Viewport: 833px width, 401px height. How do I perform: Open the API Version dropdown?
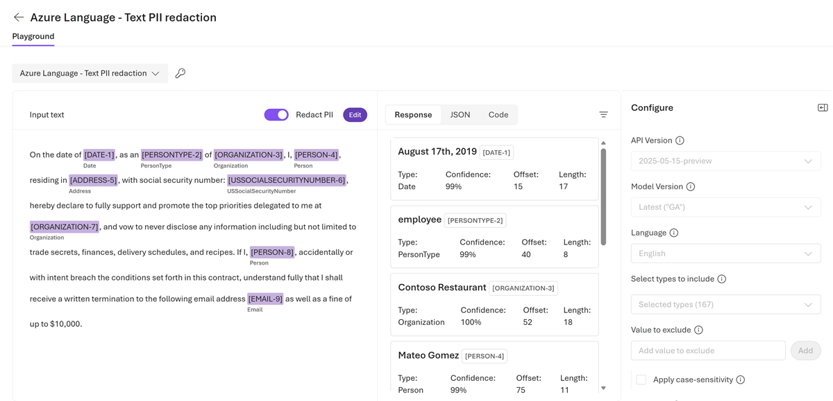(726, 161)
